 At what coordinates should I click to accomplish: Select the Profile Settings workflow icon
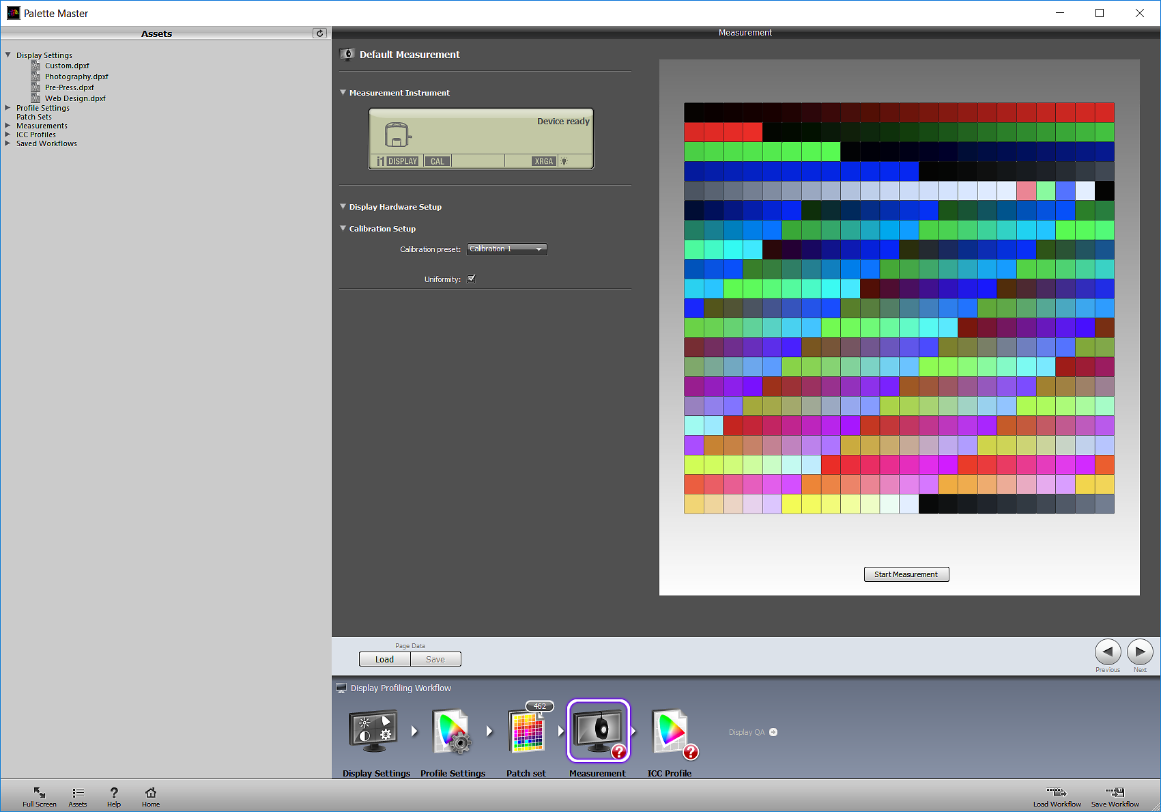click(451, 731)
